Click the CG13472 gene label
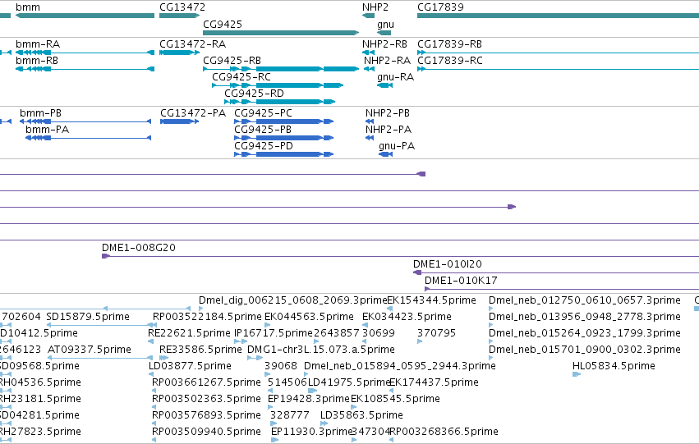The image size is (699, 444). 182,7
